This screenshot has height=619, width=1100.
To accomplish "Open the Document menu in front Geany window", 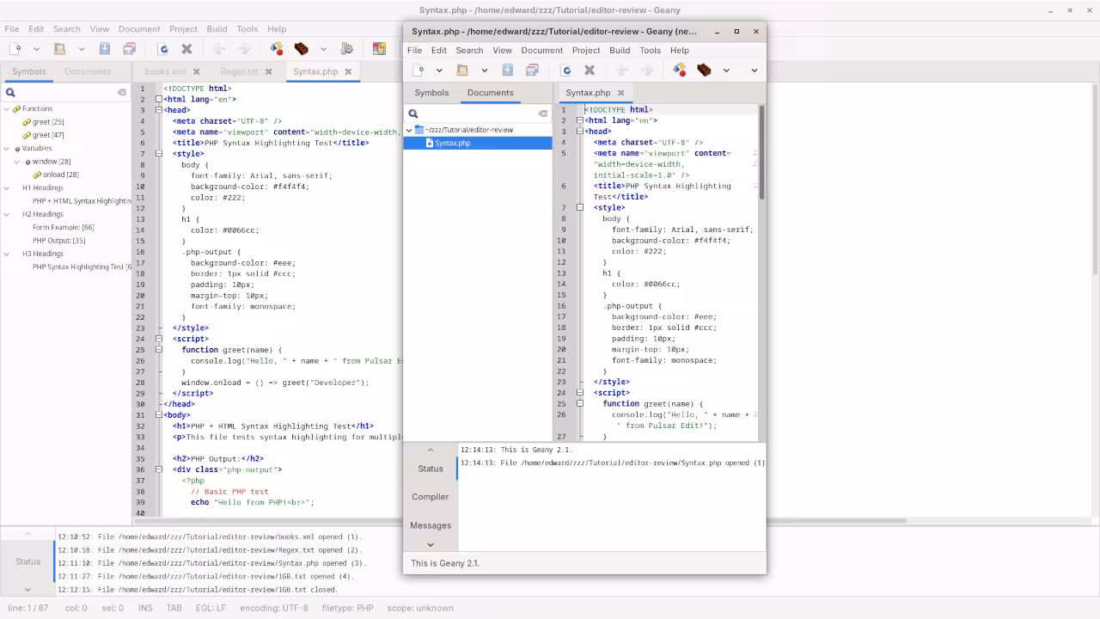I will coord(541,50).
